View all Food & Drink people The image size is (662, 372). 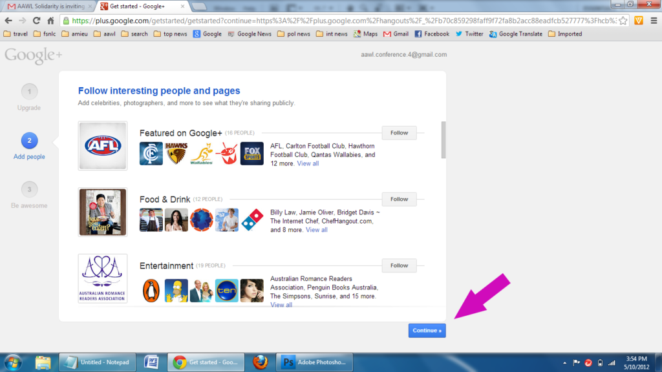coord(317,230)
